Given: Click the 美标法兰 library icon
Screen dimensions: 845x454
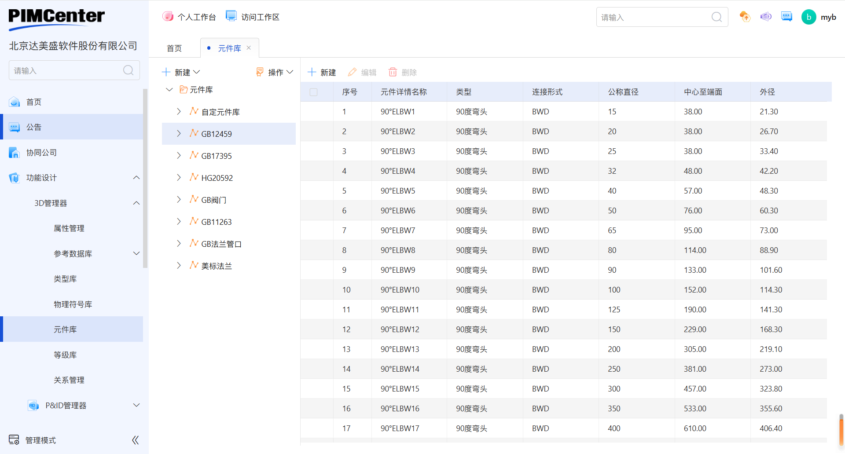Looking at the screenshot, I should (194, 265).
